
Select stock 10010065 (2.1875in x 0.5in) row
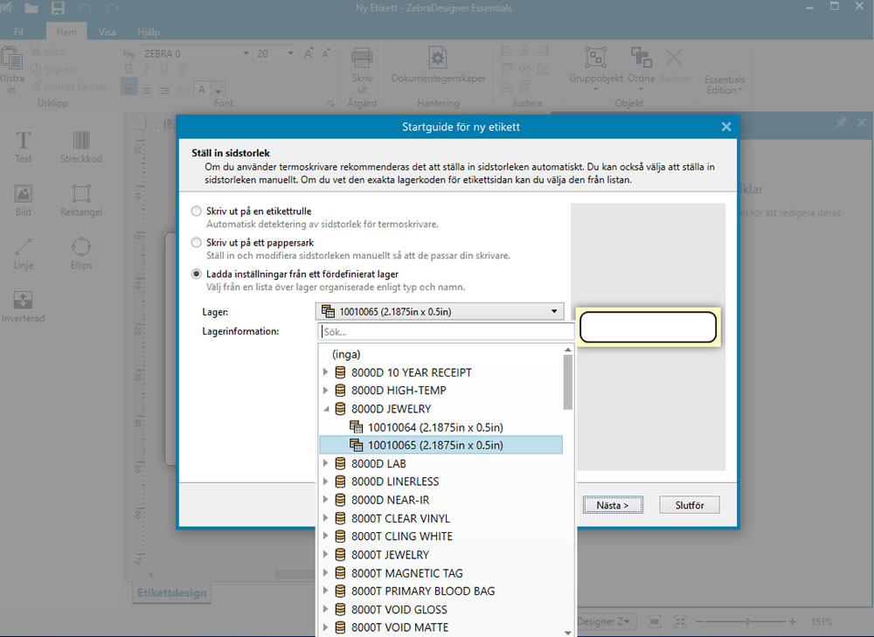pyautogui.click(x=440, y=445)
